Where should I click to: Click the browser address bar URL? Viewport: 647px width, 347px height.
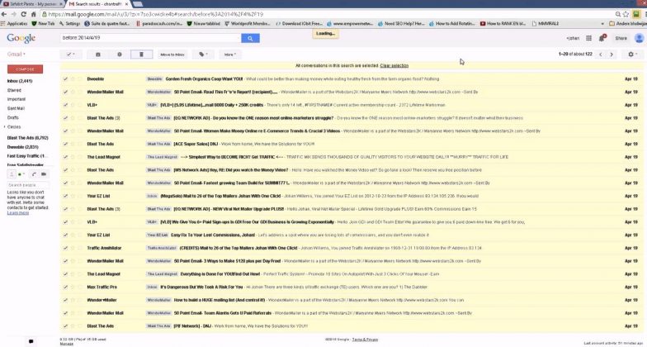[155, 14]
